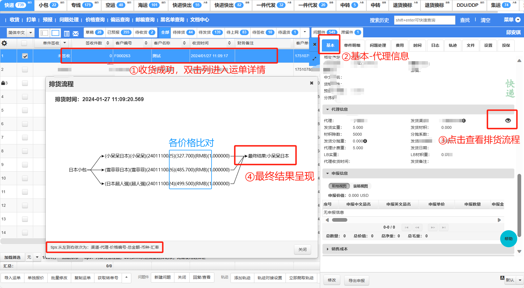Click the expand arrows icon on detail panel
This screenshot has width=524, height=288.
314,59
